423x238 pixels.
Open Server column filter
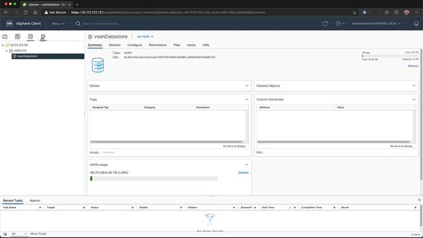[416, 208]
